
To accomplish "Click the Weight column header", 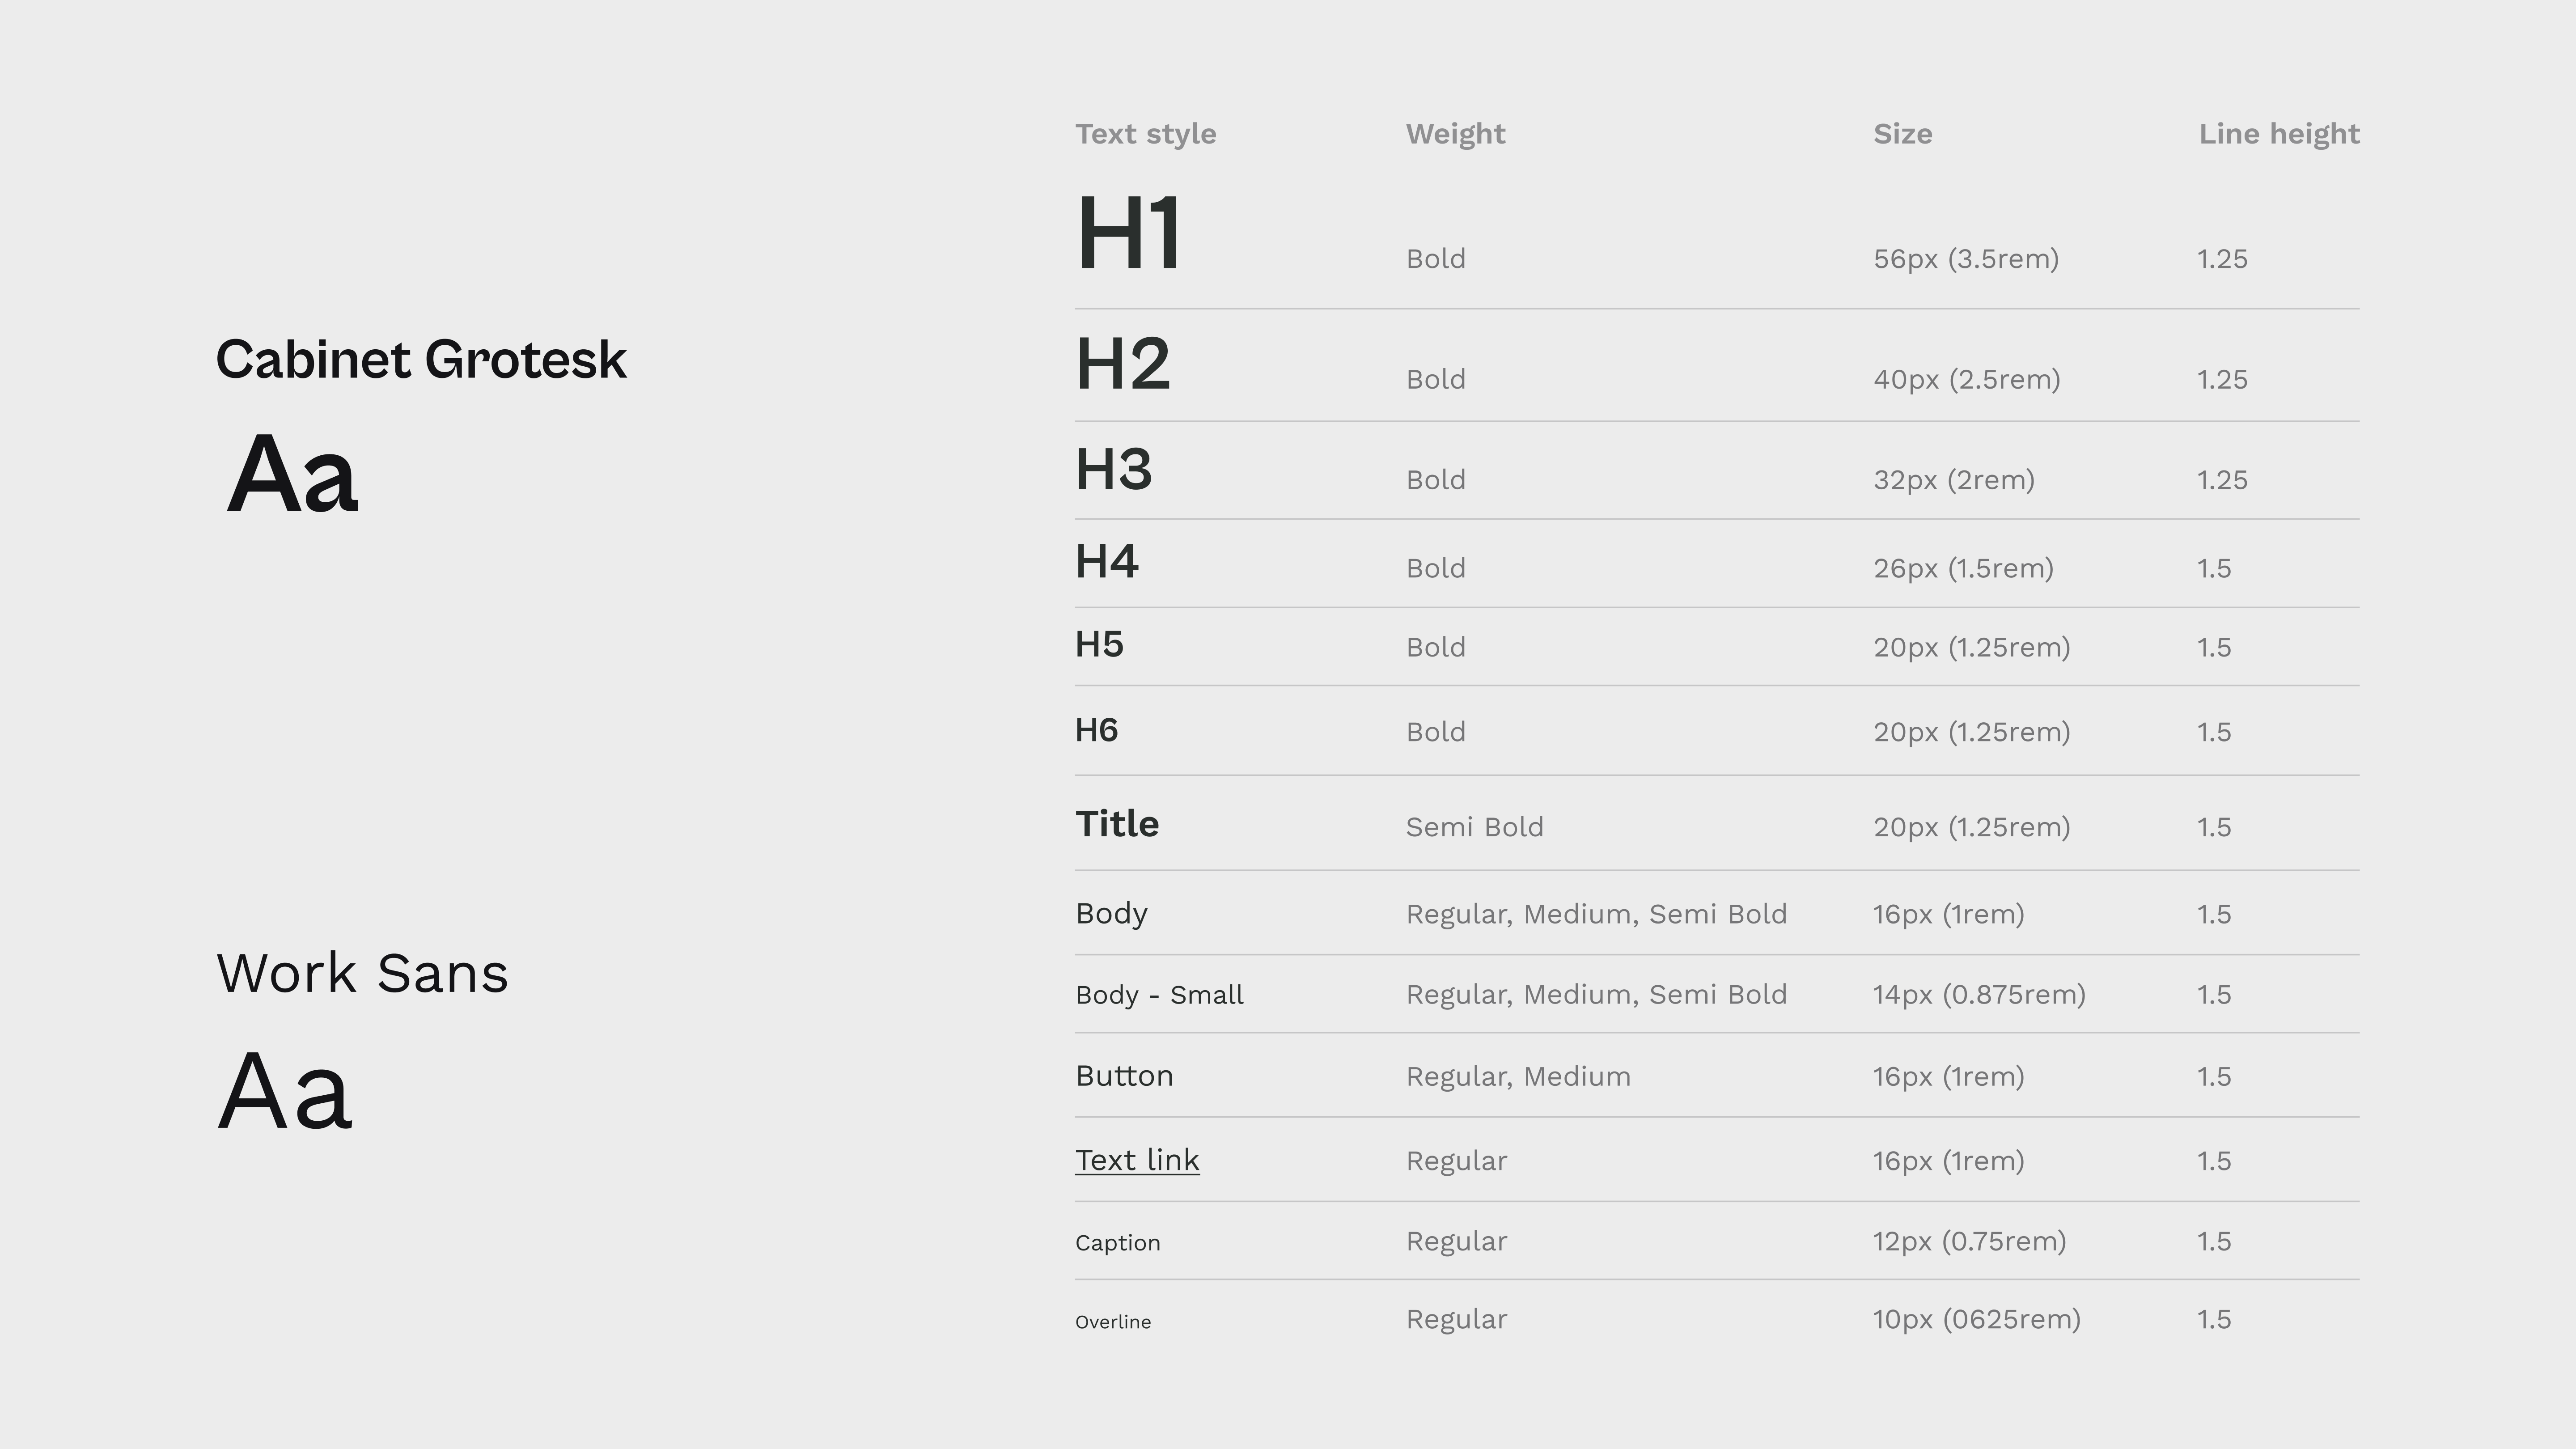I will (x=1455, y=134).
